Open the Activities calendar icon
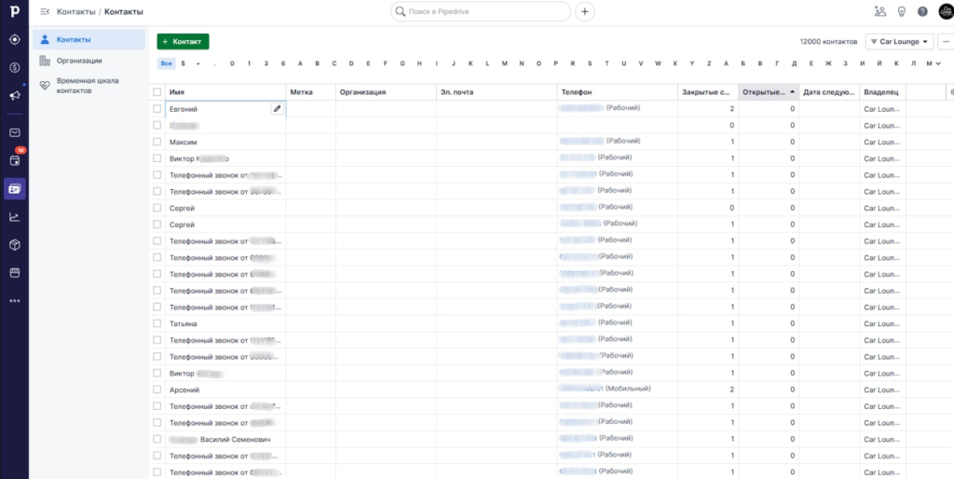Screen dimensions: 954x479 tap(15, 160)
